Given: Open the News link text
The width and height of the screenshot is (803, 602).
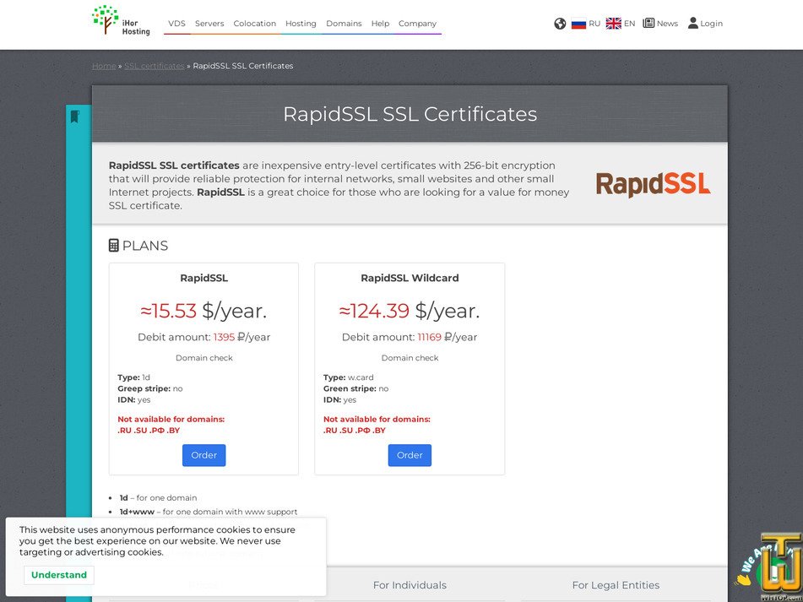Looking at the screenshot, I should (667, 24).
